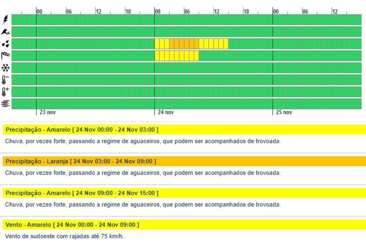Click the 24 nov date marker
Image resolution: width=366 pixels, height=247 pixels.
coord(166,112)
